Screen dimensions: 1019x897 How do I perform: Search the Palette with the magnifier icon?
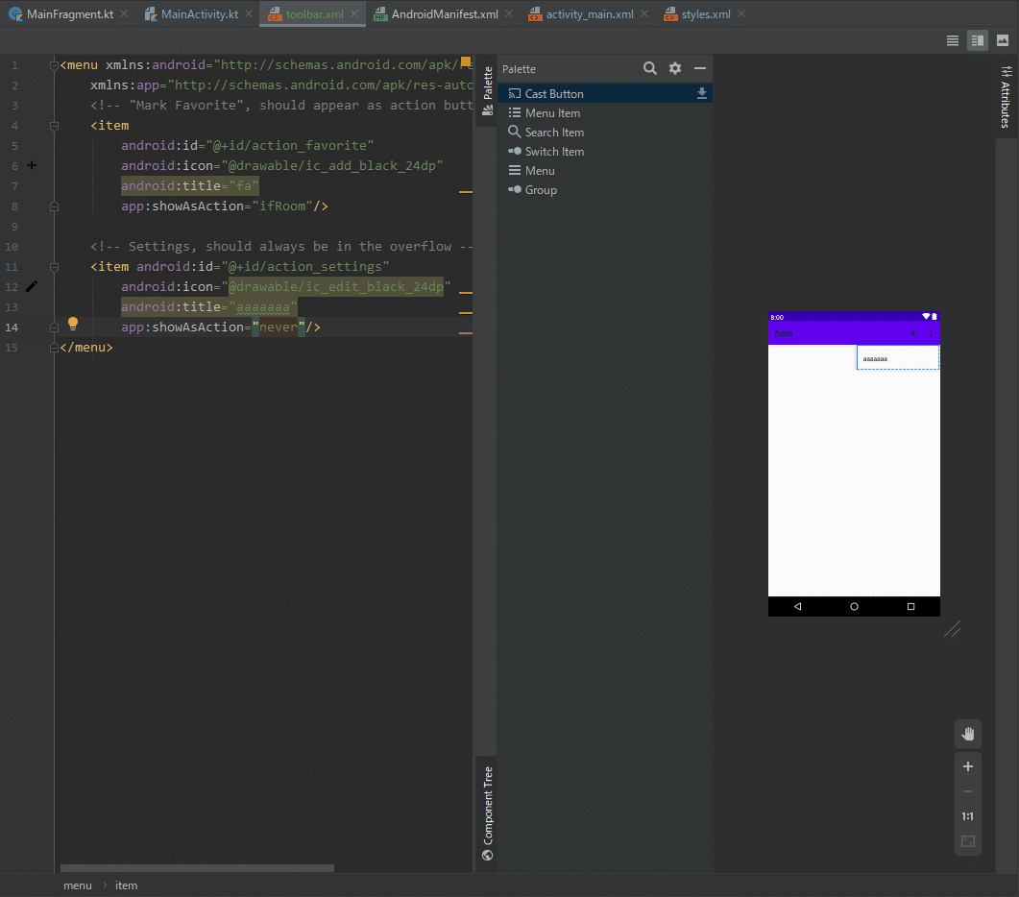click(x=650, y=68)
